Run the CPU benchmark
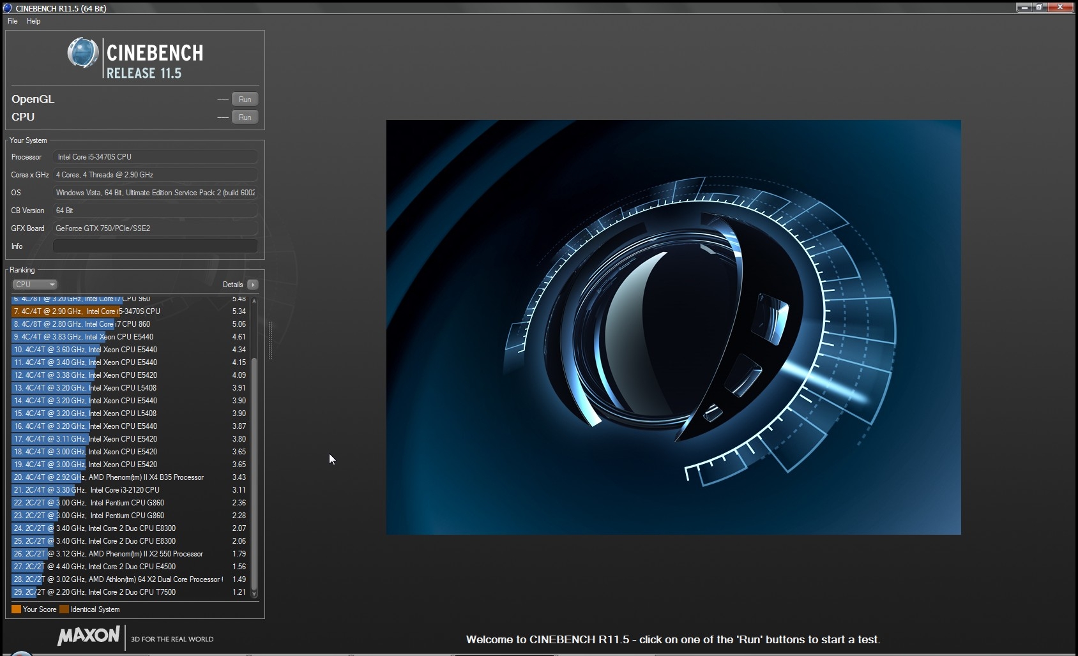Screen dimensions: 1078x656 [x=245, y=117]
